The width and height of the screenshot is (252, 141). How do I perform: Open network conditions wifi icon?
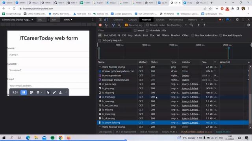[191, 25]
